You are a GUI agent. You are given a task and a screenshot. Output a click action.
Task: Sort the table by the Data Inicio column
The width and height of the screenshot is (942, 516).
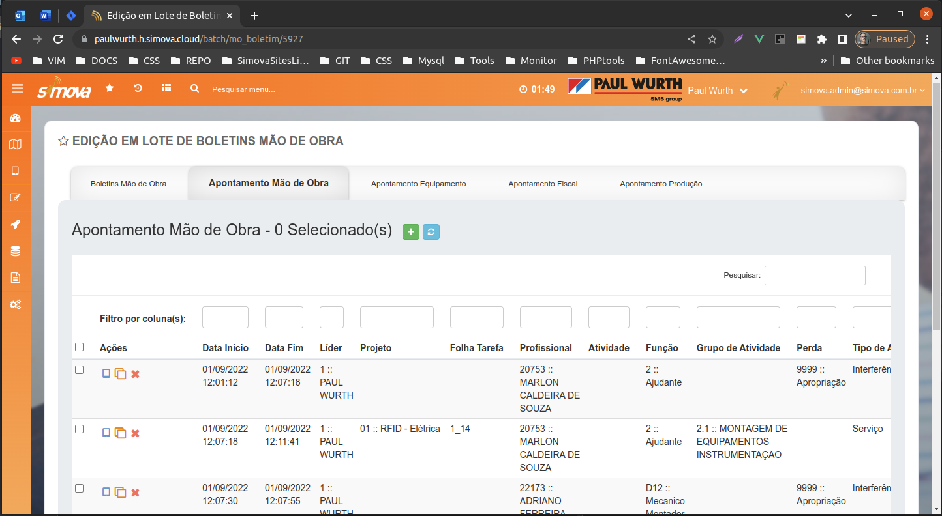coord(225,348)
